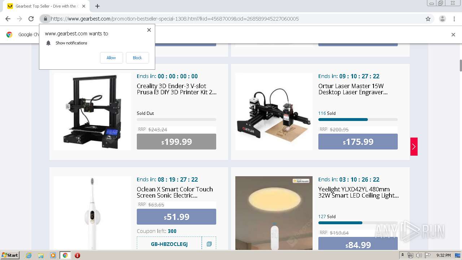This screenshot has height=260, width=462.
Task: Open volume control in tray
Action: click(x=419, y=255)
